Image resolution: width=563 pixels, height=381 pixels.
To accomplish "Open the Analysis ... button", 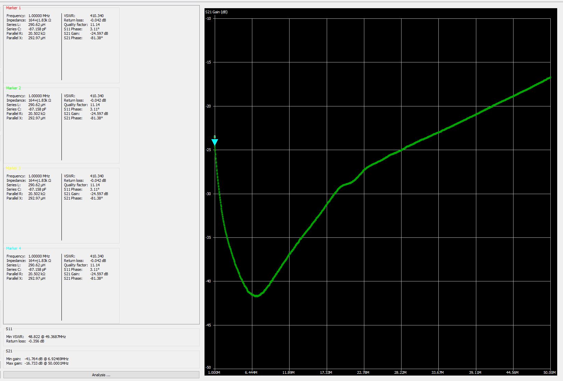I will tap(101, 375).
